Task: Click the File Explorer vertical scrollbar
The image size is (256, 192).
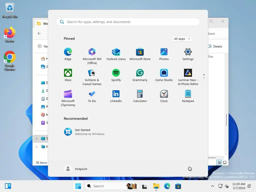Action: [x=226, y=120]
